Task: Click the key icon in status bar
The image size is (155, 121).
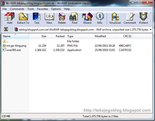Action: [8, 116]
